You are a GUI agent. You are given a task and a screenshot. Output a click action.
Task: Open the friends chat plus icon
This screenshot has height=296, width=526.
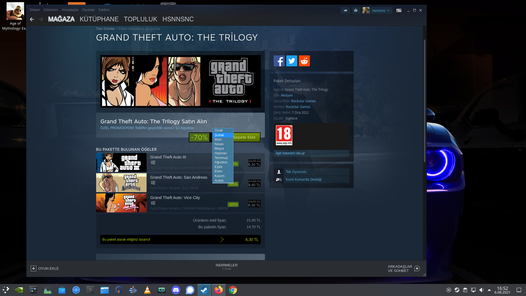point(417,269)
